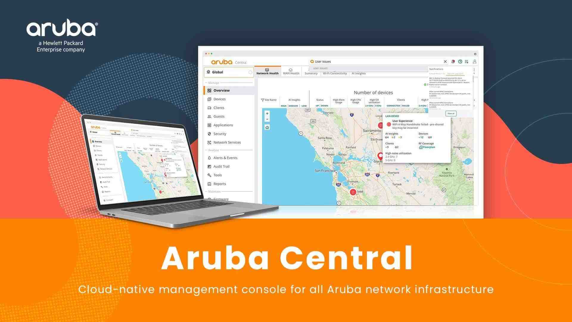Click the Security icon in sidebar

209,134
